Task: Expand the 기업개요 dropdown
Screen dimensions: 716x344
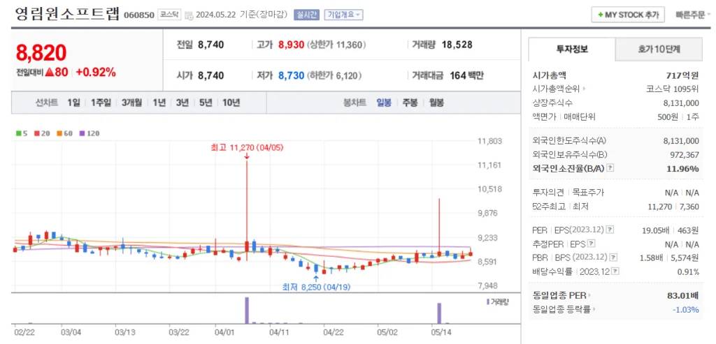Action: pos(343,15)
